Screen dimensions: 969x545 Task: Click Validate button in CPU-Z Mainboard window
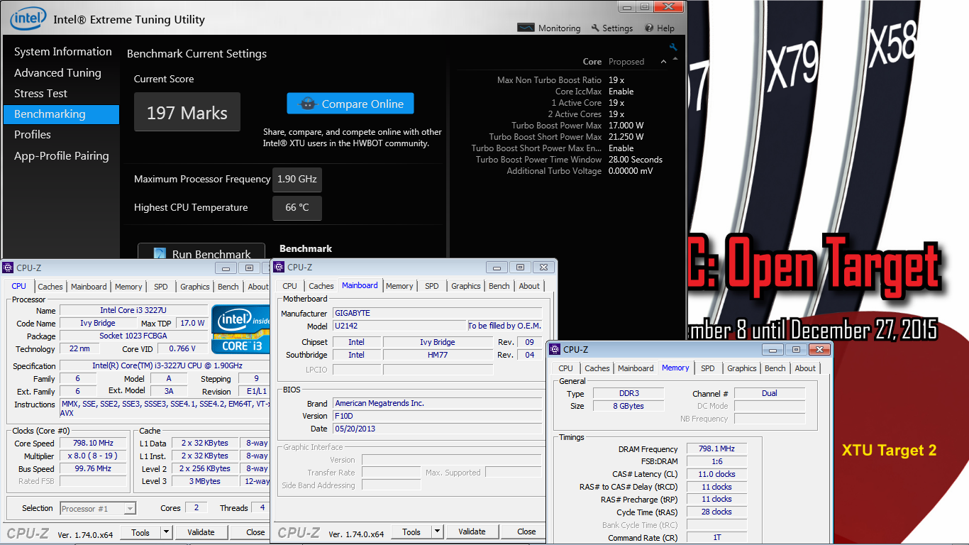[472, 532]
